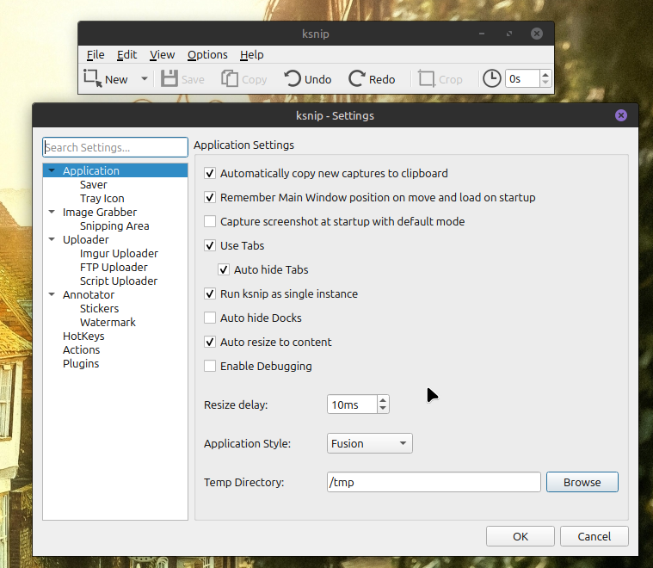
Task: Minimize the ksnip main window
Action: [x=482, y=34]
